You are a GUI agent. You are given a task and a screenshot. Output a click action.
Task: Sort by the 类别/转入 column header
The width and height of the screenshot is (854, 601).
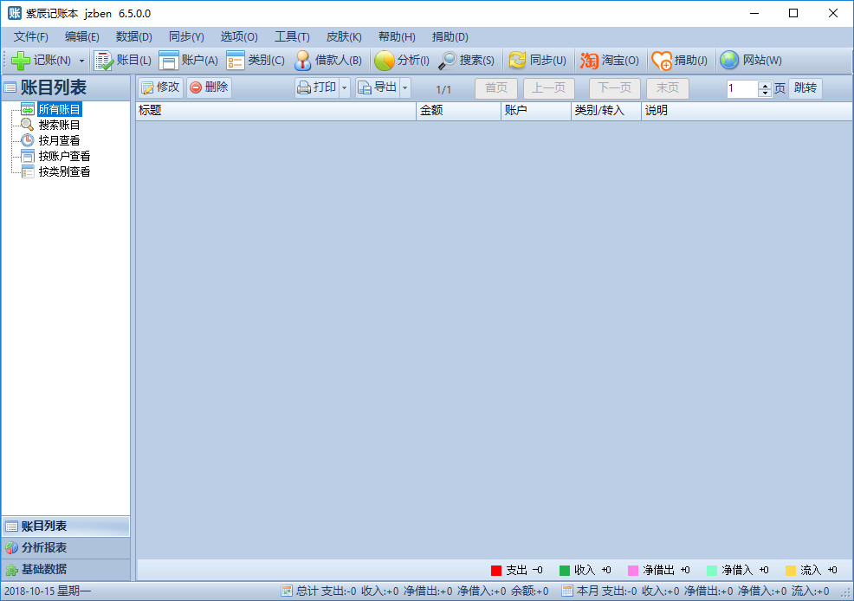tap(606, 111)
